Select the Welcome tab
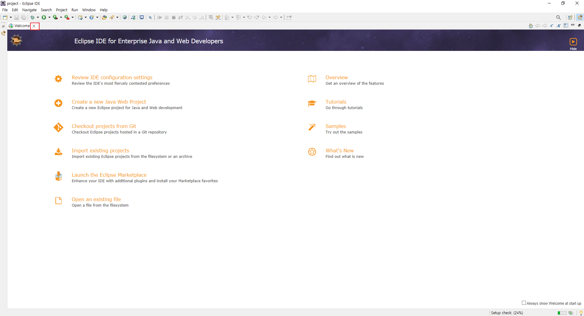 click(x=22, y=26)
